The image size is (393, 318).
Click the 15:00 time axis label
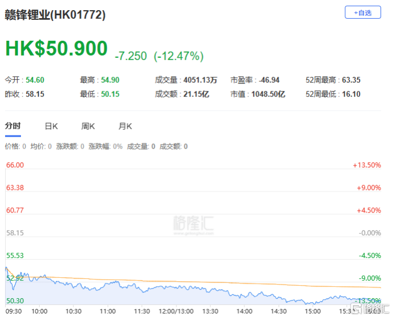pos(312,311)
